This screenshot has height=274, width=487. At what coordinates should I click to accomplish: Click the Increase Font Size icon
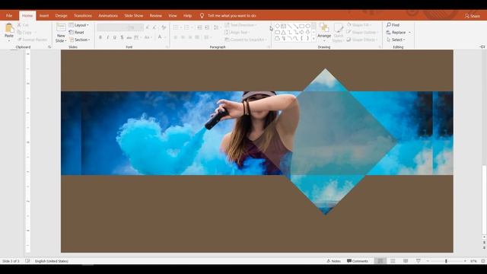(x=147, y=27)
